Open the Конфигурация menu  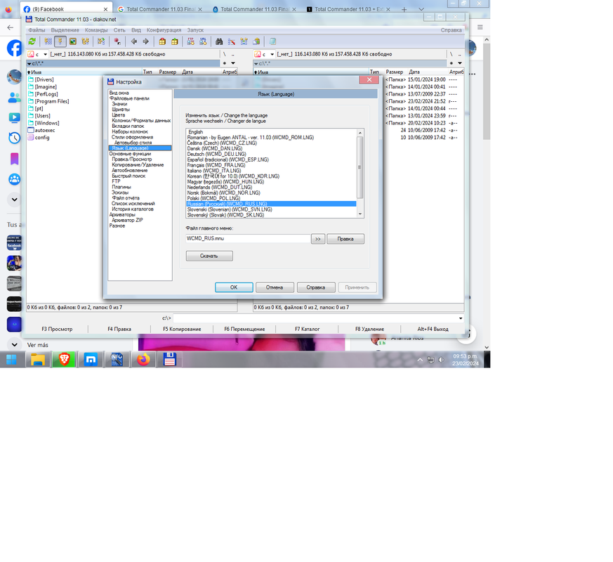[164, 30]
